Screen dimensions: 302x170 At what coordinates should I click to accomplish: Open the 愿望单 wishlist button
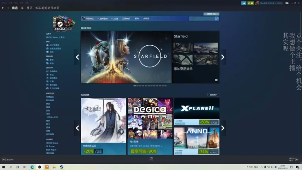(211, 14)
